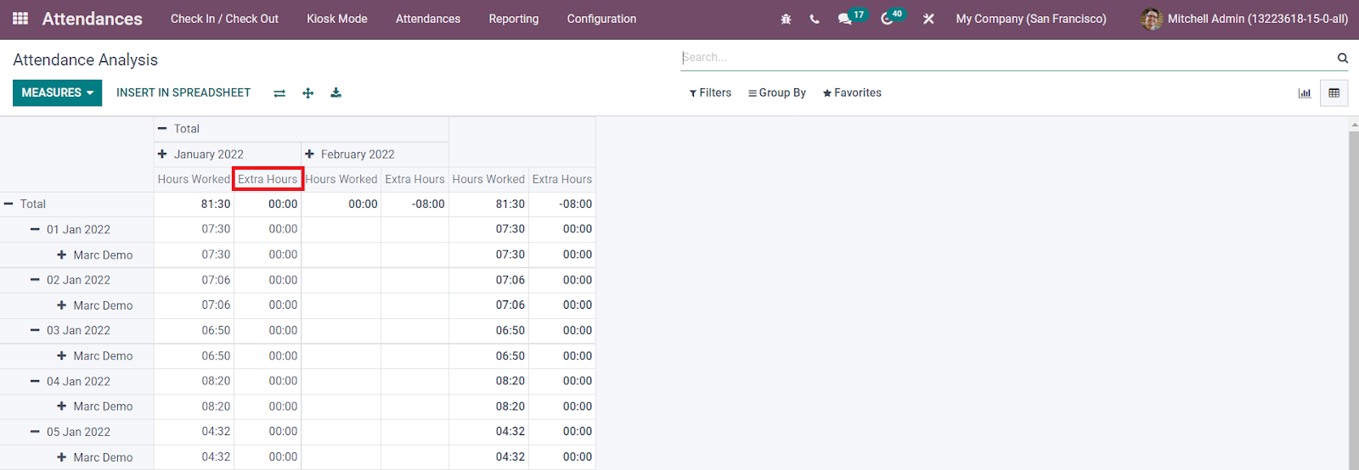Open the MEASURES dropdown

point(57,92)
